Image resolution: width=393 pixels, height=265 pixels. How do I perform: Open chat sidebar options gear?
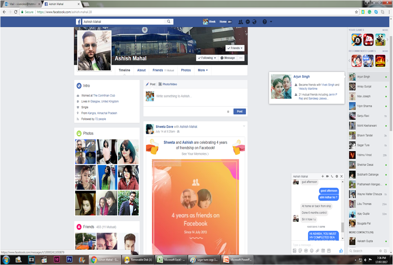coord(380,251)
